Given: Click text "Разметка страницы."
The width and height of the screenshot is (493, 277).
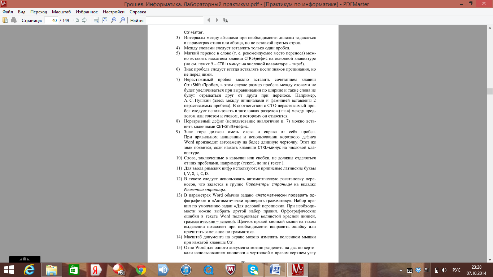Looking at the screenshot, I should coord(205,190).
